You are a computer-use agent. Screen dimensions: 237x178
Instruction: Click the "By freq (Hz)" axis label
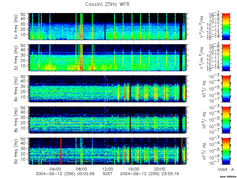[16, 120]
